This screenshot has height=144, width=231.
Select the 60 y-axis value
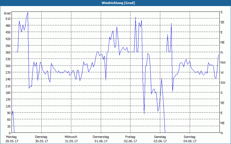click(x=9, y=120)
